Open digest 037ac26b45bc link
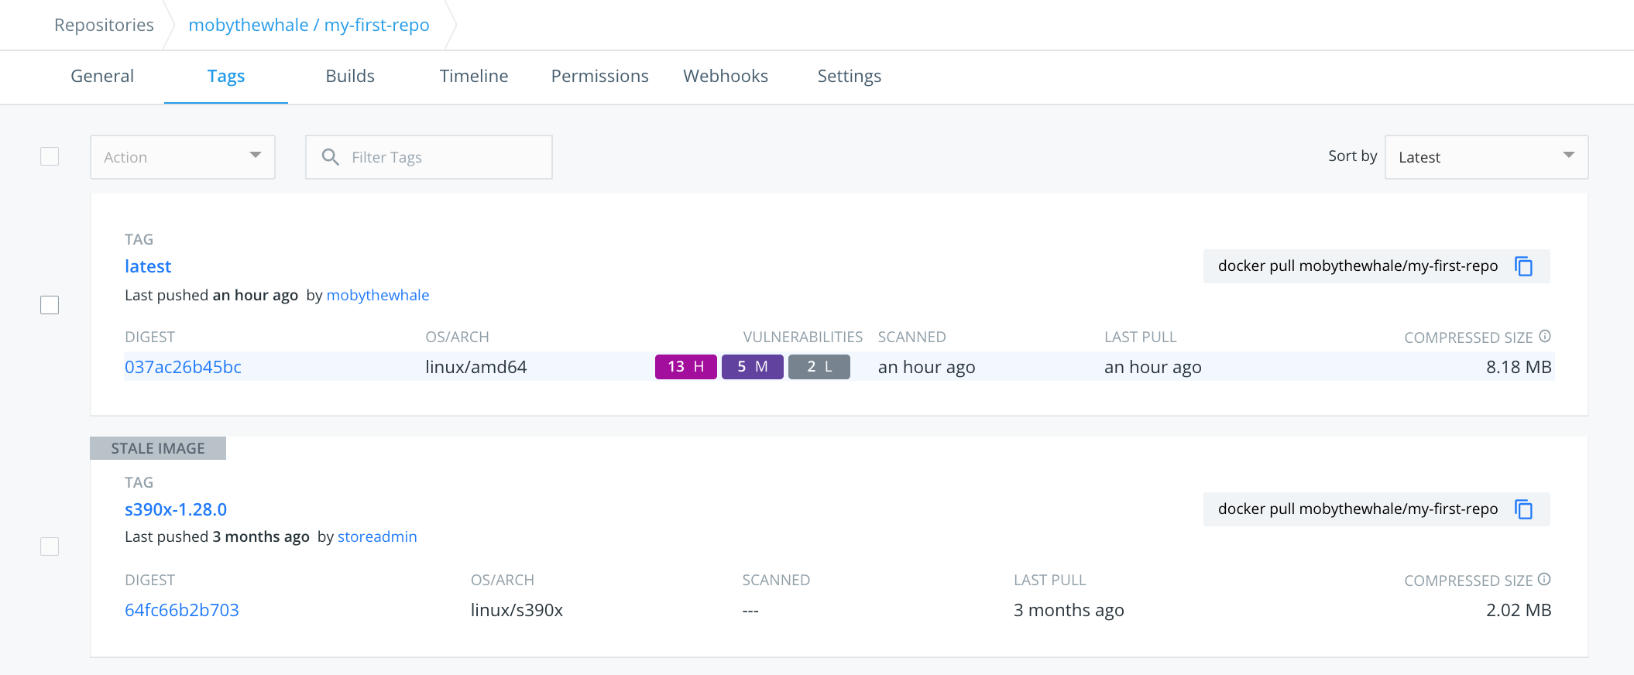This screenshot has height=675, width=1634. (x=183, y=367)
